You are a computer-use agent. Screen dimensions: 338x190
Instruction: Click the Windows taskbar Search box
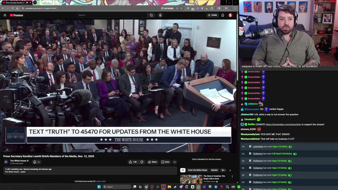click(116, 187)
